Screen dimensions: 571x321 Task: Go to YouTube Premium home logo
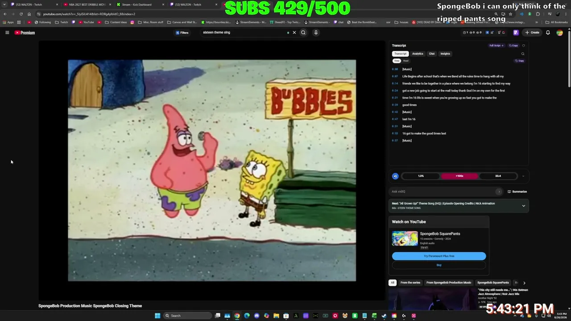[x=25, y=33]
